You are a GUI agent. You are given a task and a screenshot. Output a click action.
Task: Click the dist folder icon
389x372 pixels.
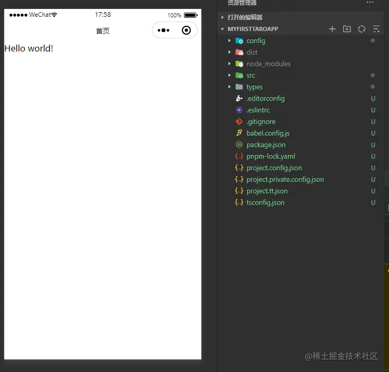point(239,53)
